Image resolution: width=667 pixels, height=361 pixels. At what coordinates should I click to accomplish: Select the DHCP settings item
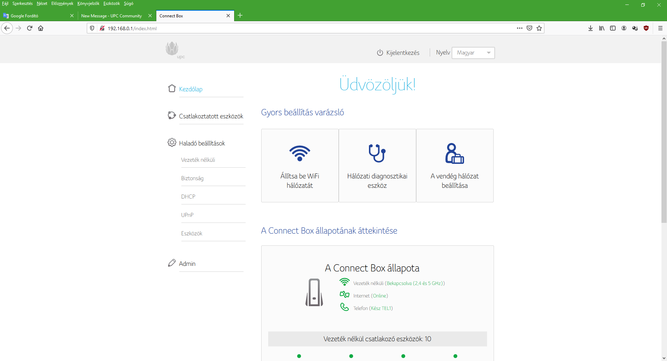tap(188, 196)
